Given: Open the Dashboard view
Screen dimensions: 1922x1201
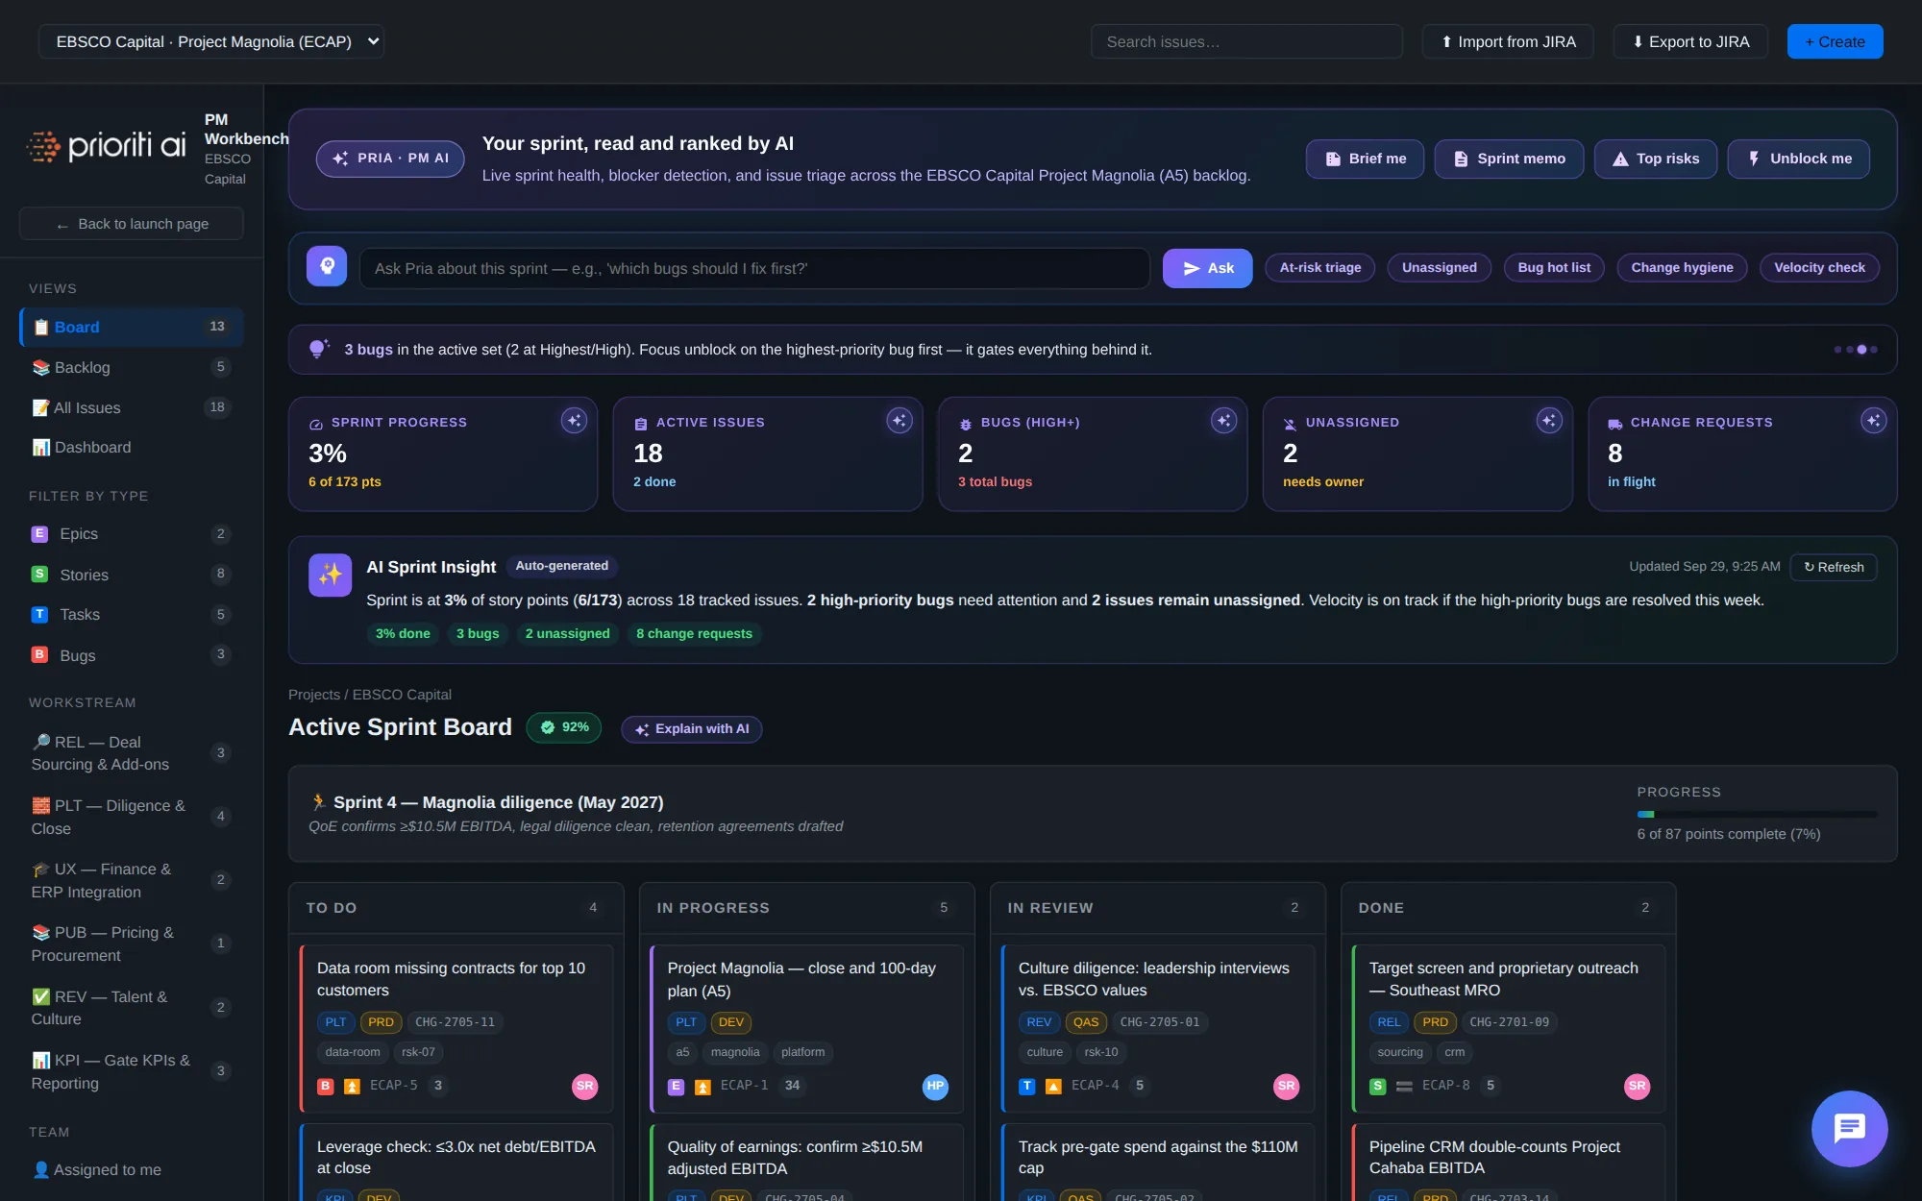Looking at the screenshot, I should click(x=132, y=447).
